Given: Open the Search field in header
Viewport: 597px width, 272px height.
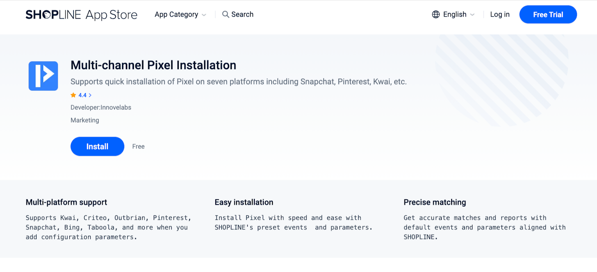Looking at the screenshot, I should point(238,14).
